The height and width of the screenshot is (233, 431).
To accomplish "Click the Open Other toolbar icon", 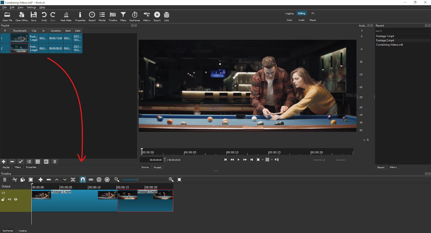I will (22, 16).
